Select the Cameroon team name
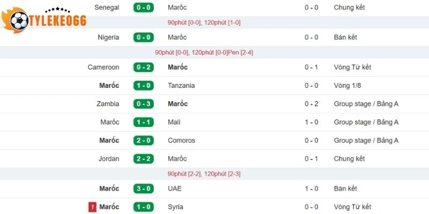 click(103, 67)
